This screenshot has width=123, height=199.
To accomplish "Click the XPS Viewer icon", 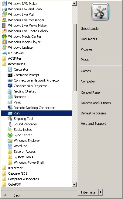I will [4, 53].
